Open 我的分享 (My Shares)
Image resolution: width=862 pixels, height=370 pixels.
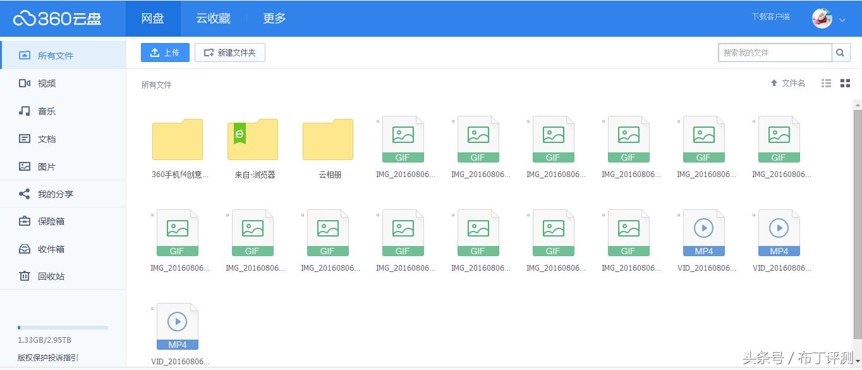click(54, 194)
